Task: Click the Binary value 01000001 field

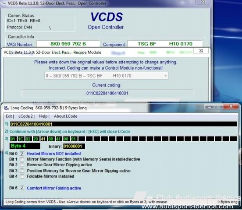Action: (x=74, y=146)
